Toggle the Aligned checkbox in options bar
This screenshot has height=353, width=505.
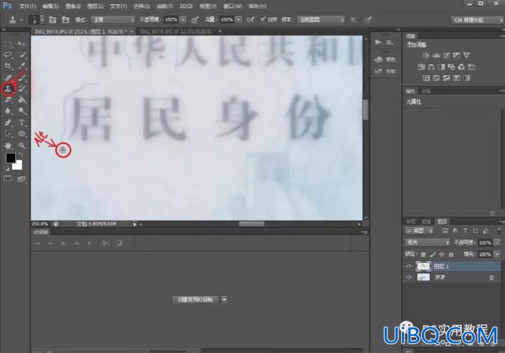click(x=263, y=19)
